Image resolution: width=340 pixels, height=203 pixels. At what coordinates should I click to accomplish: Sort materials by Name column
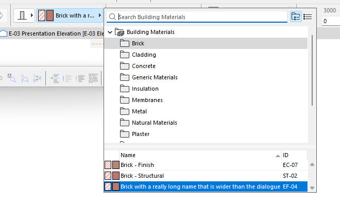(200, 155)
